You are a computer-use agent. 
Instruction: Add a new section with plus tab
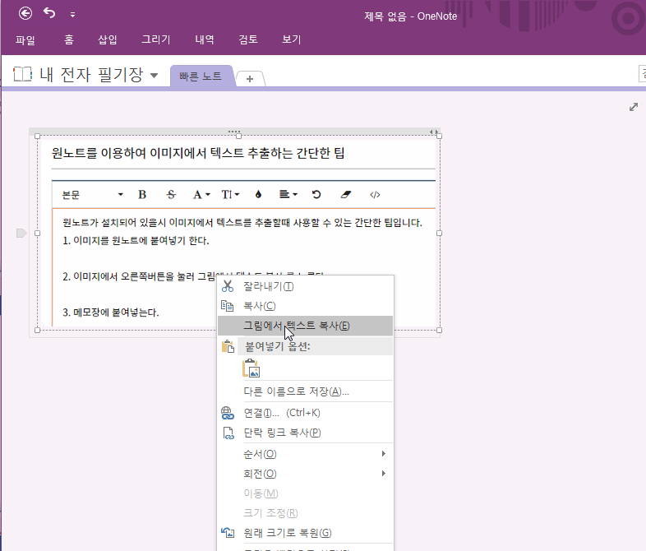250,78
